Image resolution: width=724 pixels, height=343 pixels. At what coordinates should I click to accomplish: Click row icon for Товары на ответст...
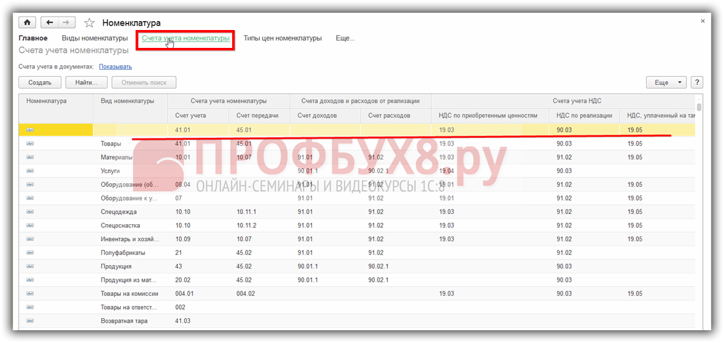(x=30, y=307)
